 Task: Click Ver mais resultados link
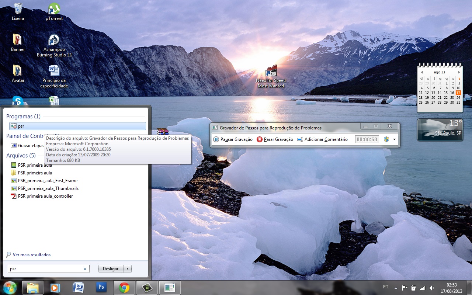pos(32,255)
